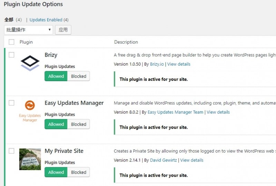
Task: Set Brizy plugin updates to Blocked
Action: 79,76
